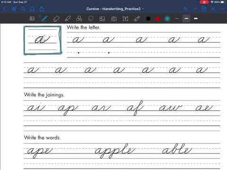Open the Cursive - Handwriting_Practice2 title dropdown
The image size is (227, 170).
click(x=115, y=9)
